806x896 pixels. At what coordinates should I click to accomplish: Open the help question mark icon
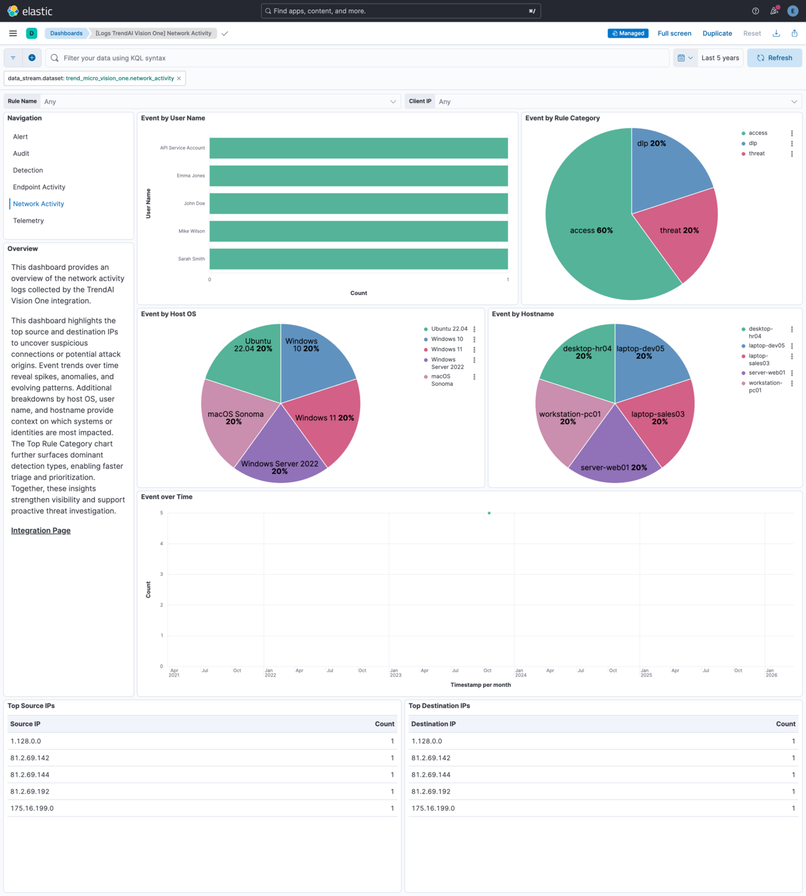755,11
